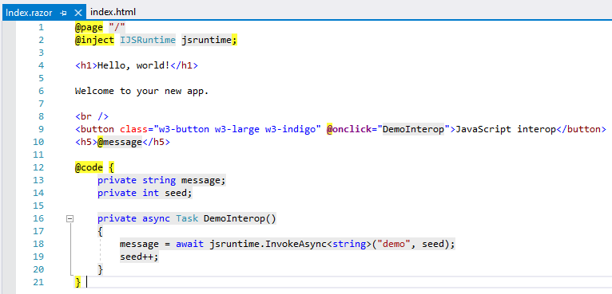Click the <br /> tag on line 8
Image resolution: width=612 pixels, height=294 pixels.
(92, 116)
